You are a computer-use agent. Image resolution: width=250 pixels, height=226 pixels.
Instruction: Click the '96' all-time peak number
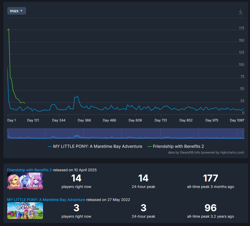pyautogui.click(x=210, y=208)
